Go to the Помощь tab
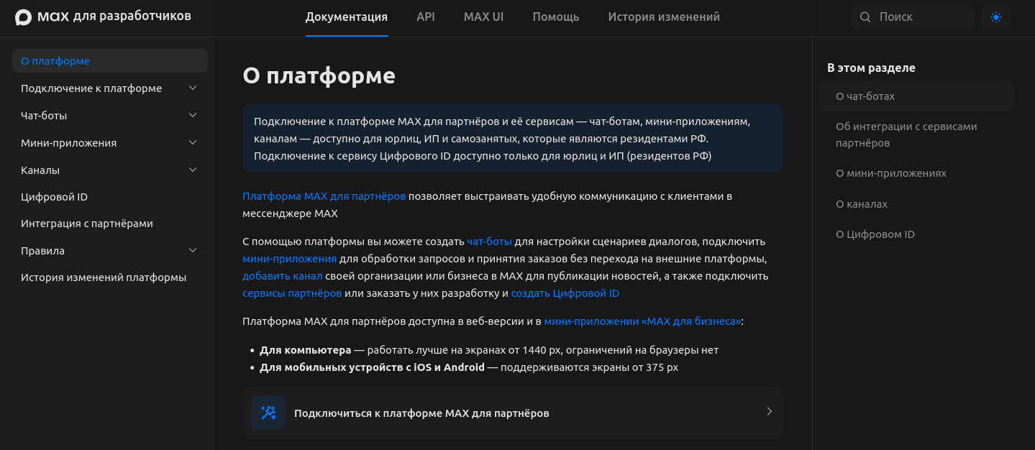The height and width of the screenshot is (450, 1035). [x=556, y=17]
